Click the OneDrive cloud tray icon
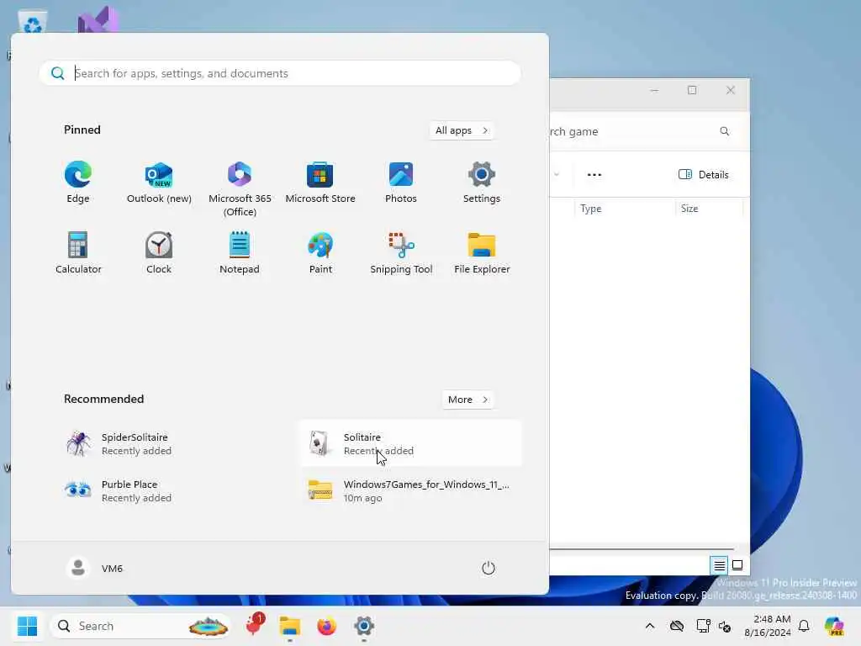This screenshot has width=861, height=646. 677,626
